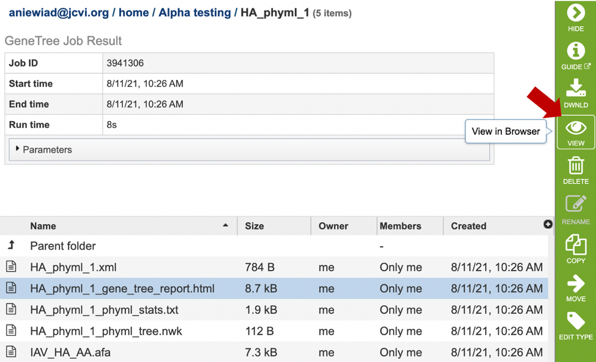Move the selected file
Viewport: 596px width, 362px height.
(575, 288)
